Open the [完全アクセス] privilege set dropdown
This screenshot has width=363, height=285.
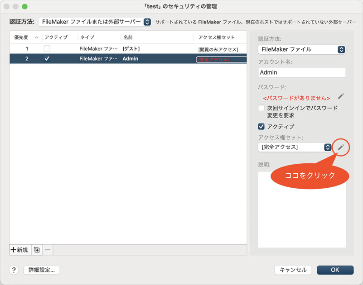point(295,147)
